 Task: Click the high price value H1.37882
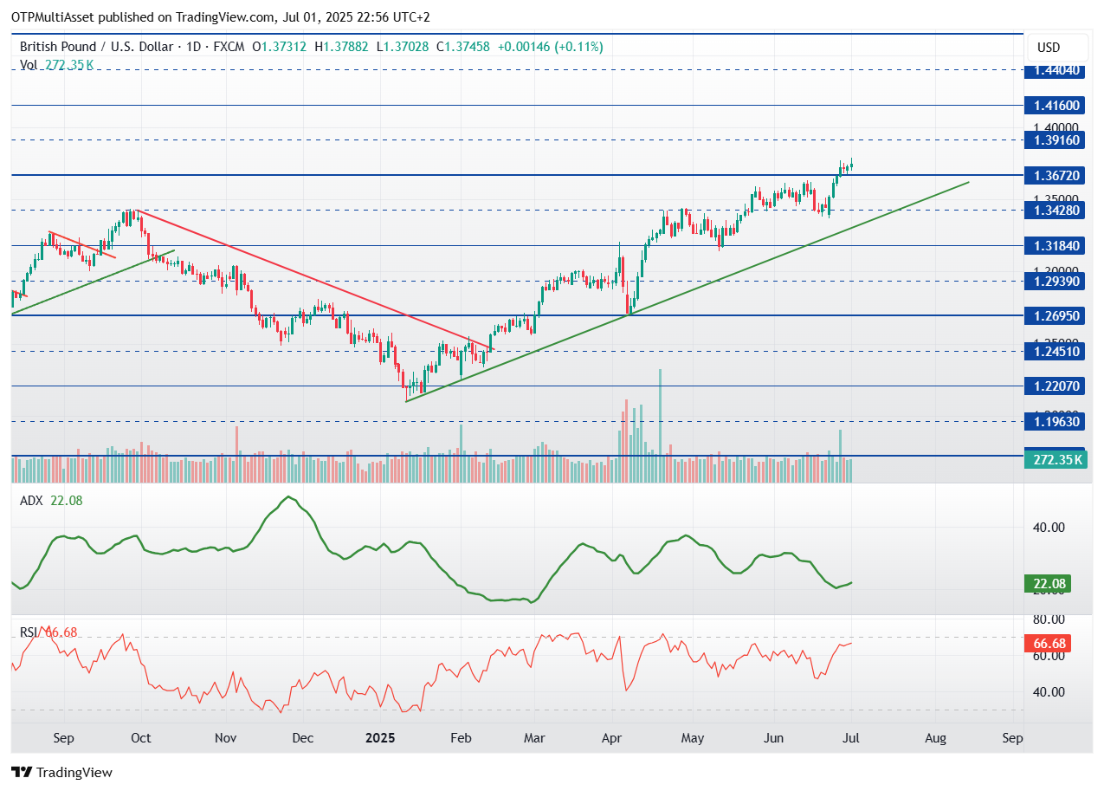click(x=342, y=46)
